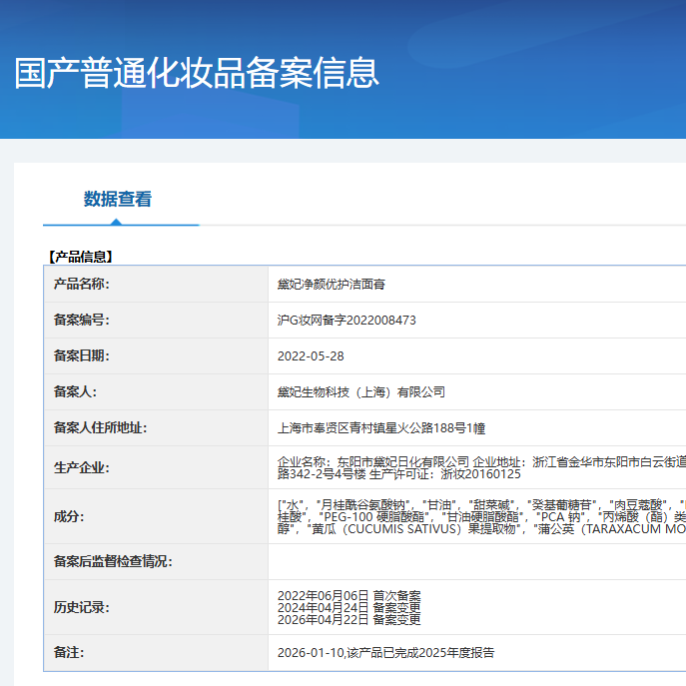Open the 数据查看 tab
The height and width of the screenshot is (686, 686).
click(x=118, y=199)
